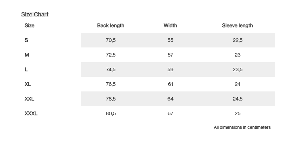Select the M size row label
The width and height of the screenshot is (308, 141).
(27, 55)
